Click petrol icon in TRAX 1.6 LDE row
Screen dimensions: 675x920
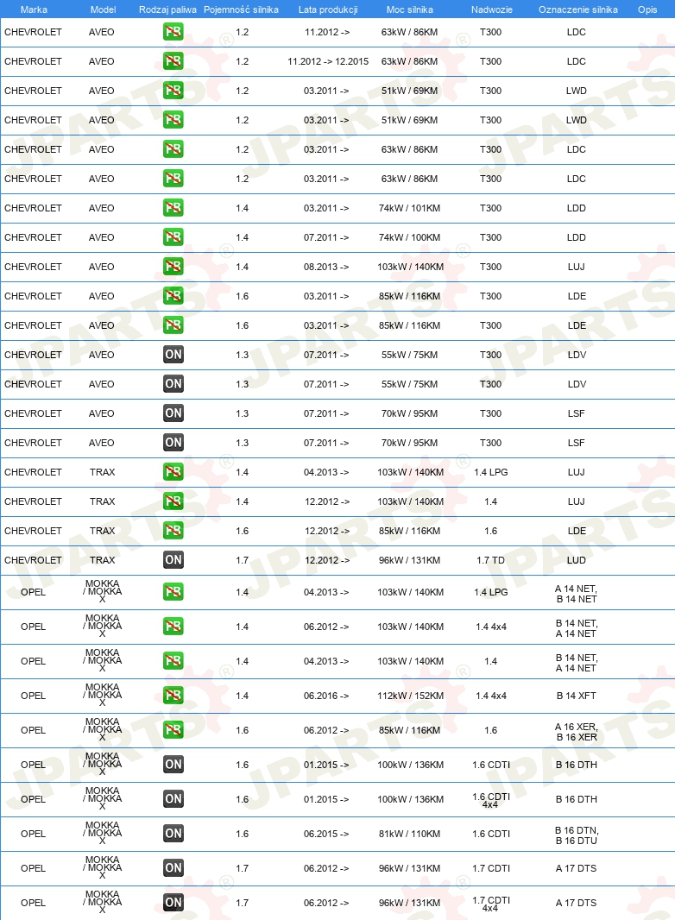(x=173, y=531)
